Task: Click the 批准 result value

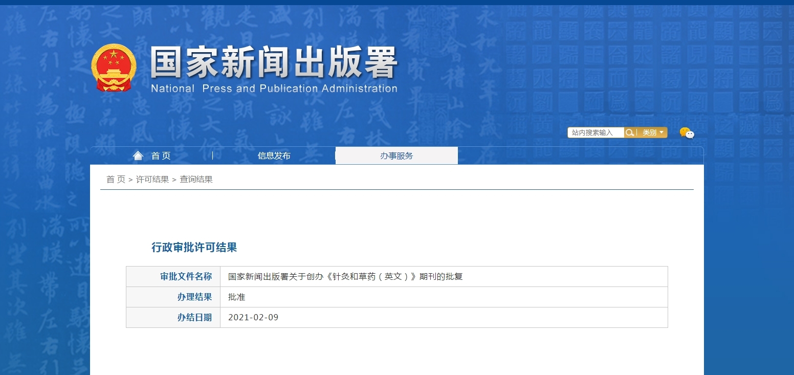Action: [x=237, y=297]
